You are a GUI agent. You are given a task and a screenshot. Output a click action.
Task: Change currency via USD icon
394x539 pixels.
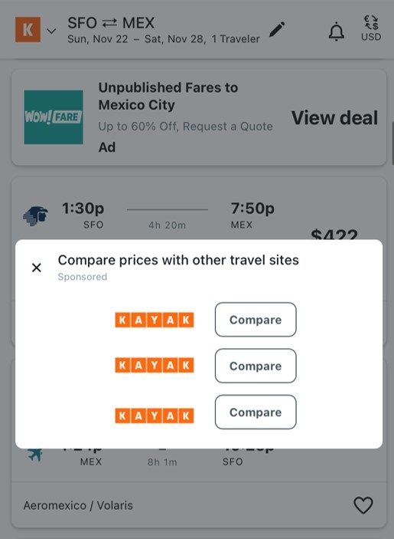(x=371, y=28)
